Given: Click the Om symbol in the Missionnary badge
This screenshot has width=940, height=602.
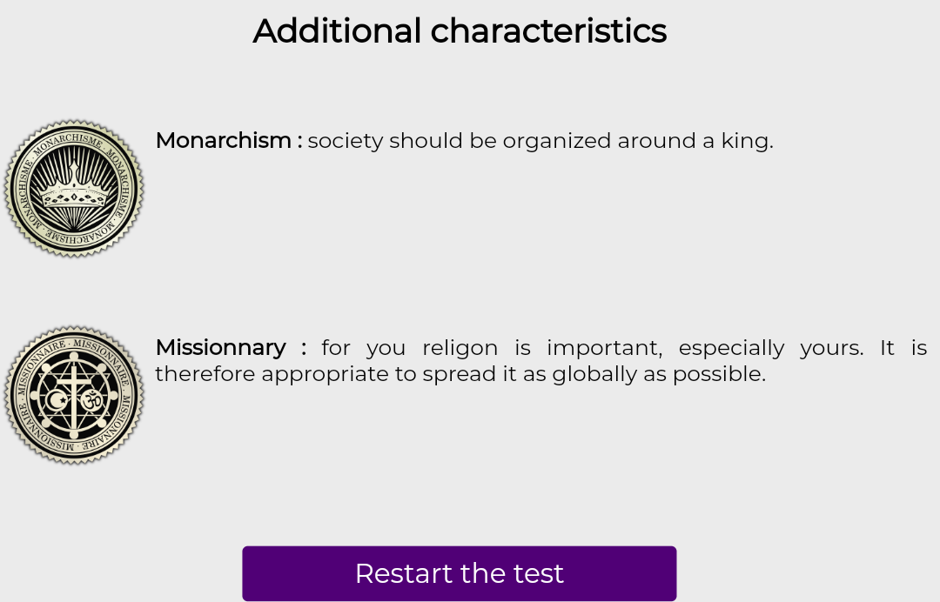Looking at the screenshot, I should 91,399.
